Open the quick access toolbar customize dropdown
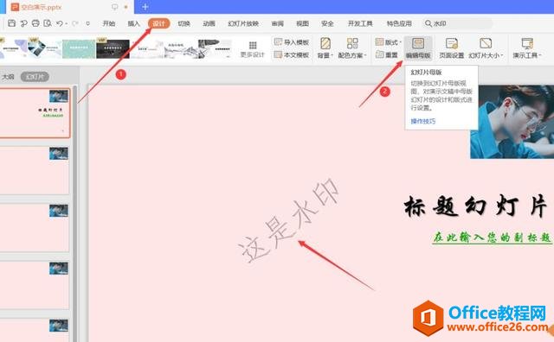Image resolution: width=554 pixels, height=342 pixels. pyautogui.click(x=88, y=23)
